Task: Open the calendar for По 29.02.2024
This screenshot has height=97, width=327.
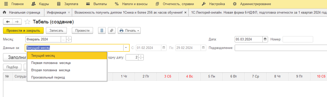Action: click(203, 48)
